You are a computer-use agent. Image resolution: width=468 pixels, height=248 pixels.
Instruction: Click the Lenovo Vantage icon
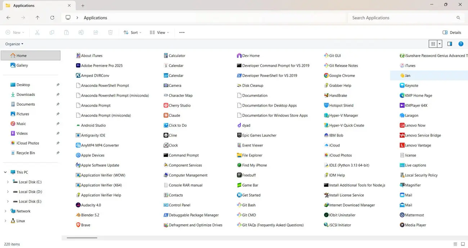[x=402, y=145]
